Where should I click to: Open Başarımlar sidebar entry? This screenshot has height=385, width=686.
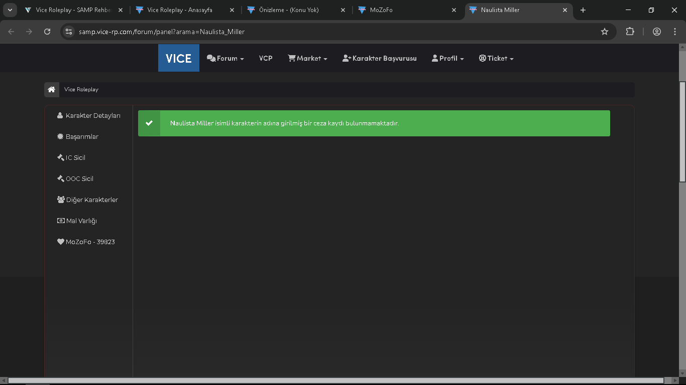coord(78,137)
